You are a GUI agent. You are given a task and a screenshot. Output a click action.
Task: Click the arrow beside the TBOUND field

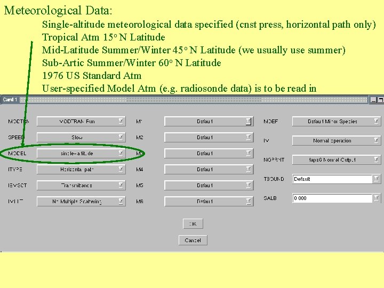pos(377,179)
